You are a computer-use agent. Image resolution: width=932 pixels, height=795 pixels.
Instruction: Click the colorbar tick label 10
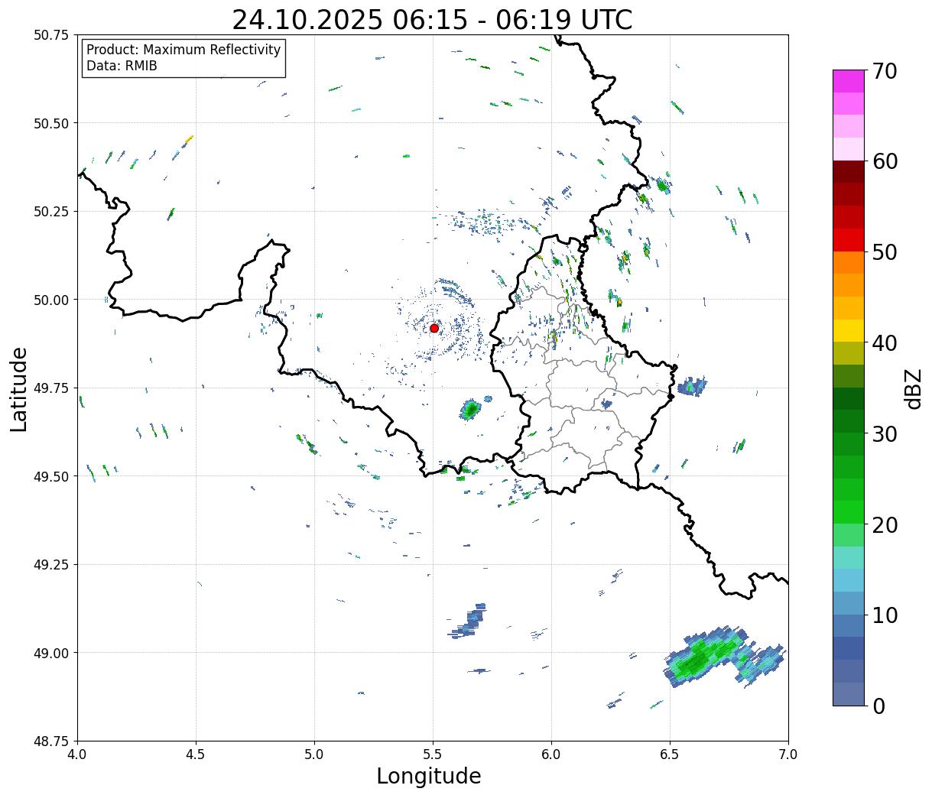pos(884,615)
